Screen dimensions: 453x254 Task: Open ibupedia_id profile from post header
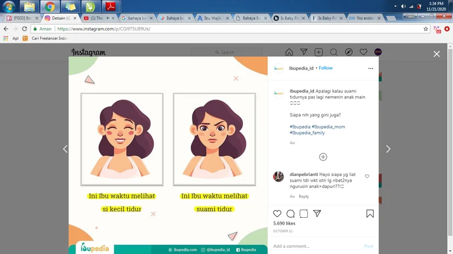tap(301, 68)
